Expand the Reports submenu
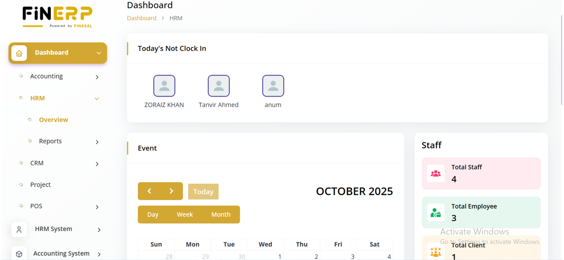This screenshot has height=260, width=564. pyautogui.click(x=97, y=142)
